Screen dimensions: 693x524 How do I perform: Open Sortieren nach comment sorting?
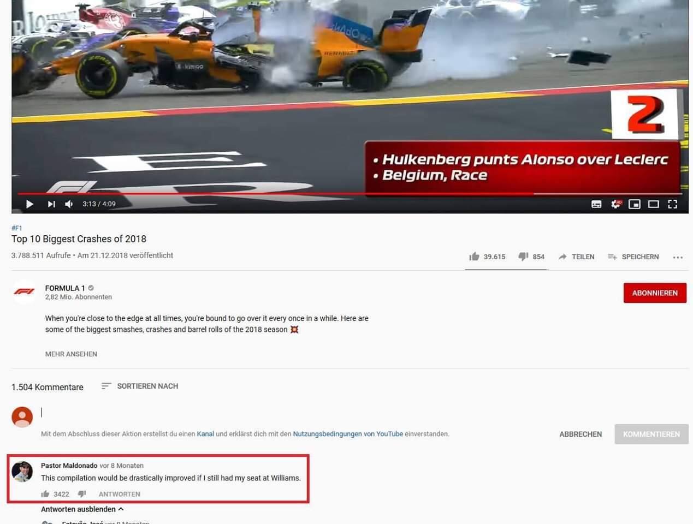coord(140,386)
